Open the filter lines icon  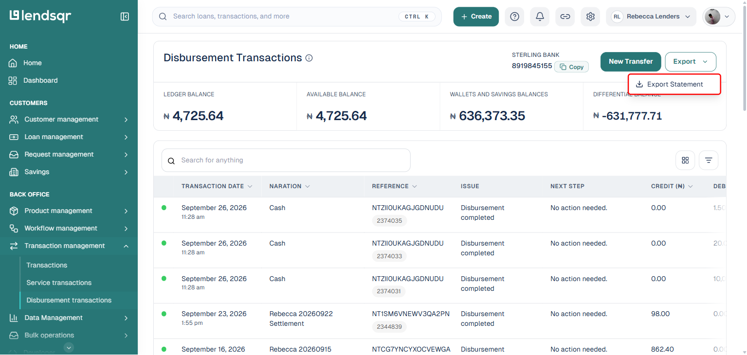(x=709, y=160)
